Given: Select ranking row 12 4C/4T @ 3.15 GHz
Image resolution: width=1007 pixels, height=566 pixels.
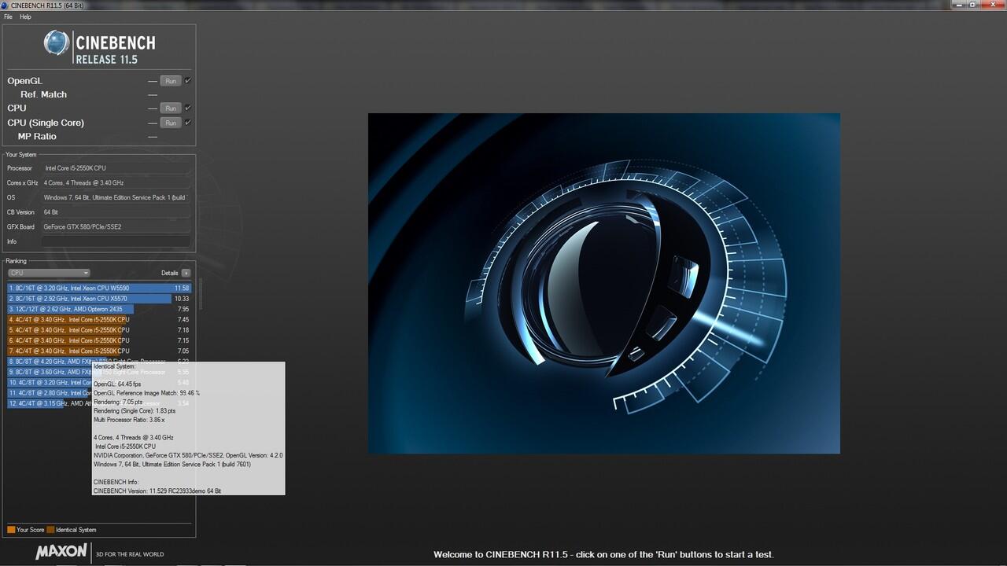Looking at the screenshot, I should 50,403.
